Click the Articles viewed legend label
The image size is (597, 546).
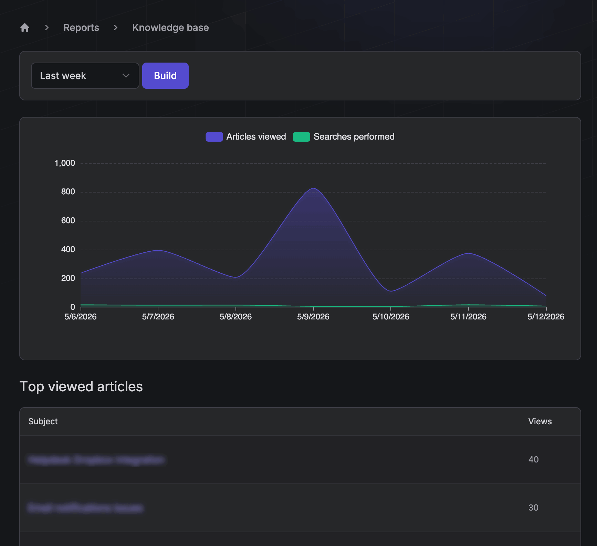point(256,137)
